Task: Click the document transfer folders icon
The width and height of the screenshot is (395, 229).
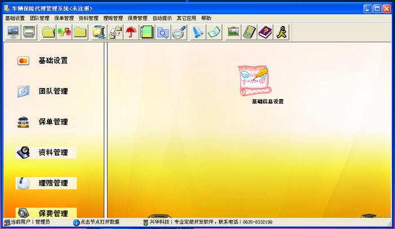Action: (115, 32)
